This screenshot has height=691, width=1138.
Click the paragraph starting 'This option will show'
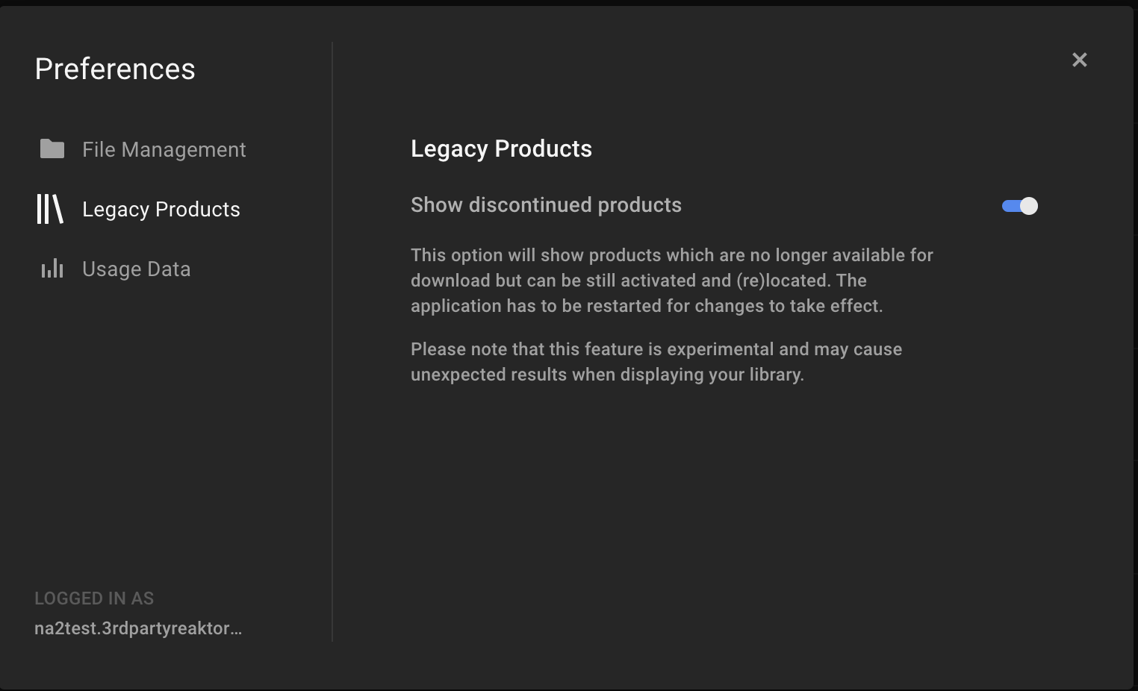pos(672,281)
